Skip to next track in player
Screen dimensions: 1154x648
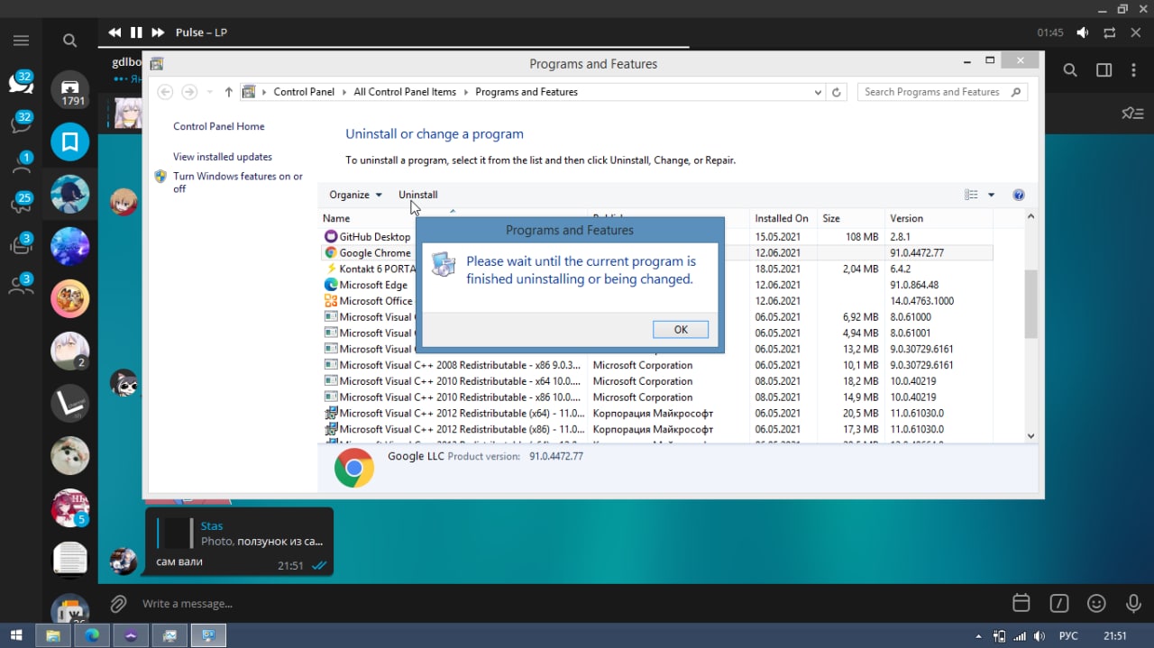coord(158,32)
